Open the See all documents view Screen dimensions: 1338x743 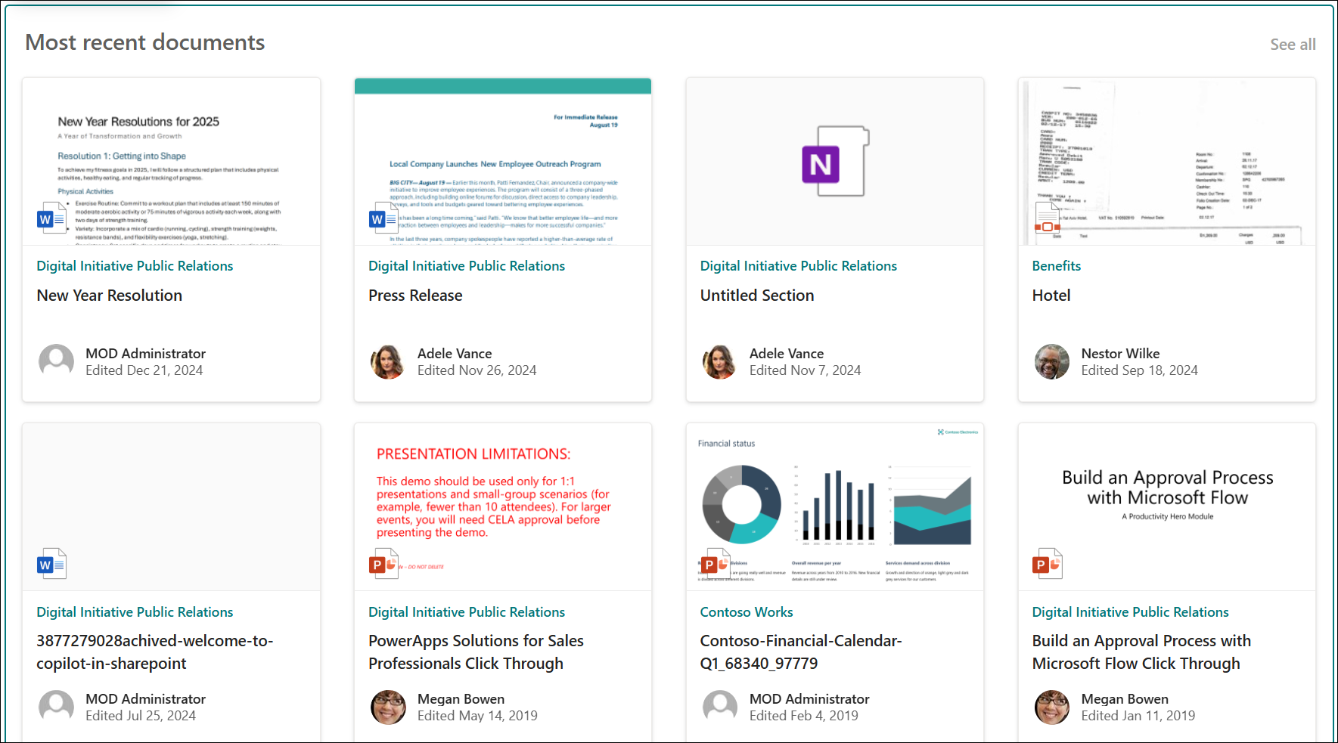coord(1293,44)
